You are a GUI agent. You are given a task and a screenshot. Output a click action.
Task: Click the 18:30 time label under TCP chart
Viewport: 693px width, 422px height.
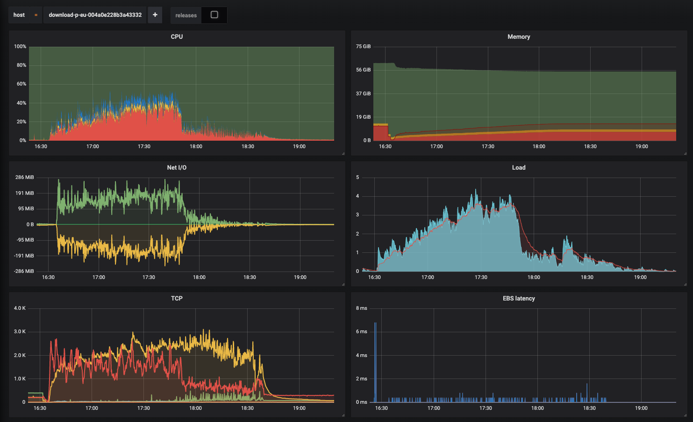247,408
